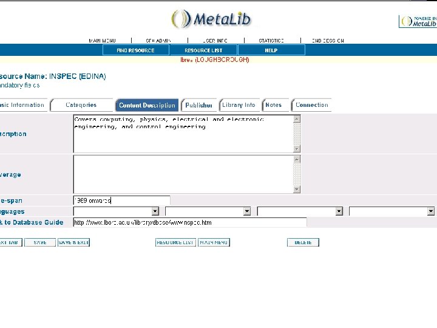Viewport: 437px width, 328px height.
Task: Click inside the Coverage text area
Action: pyautogui.click(x=183, y=174)
